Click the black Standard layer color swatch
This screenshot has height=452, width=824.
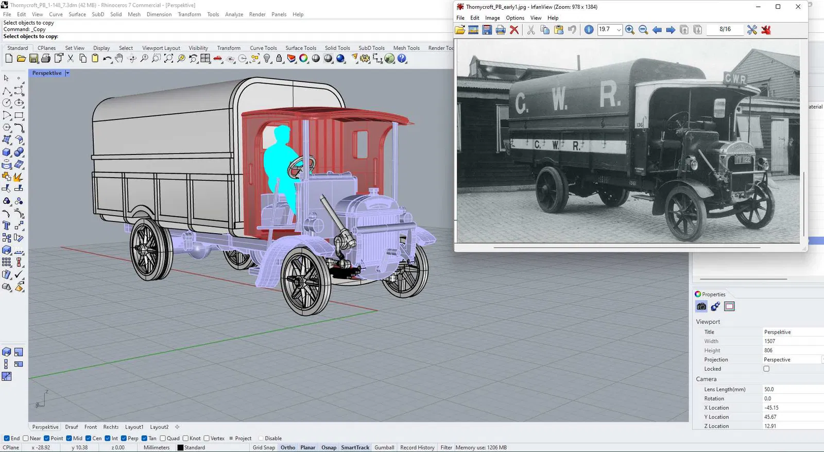[x=180, y=448]
